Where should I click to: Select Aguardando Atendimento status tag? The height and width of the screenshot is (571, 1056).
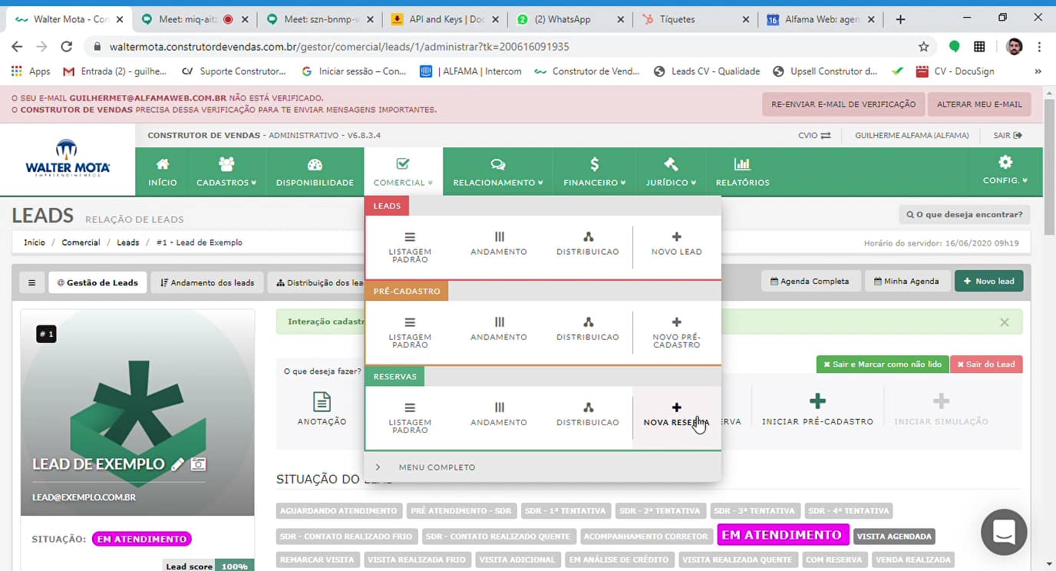pos(338,511)
